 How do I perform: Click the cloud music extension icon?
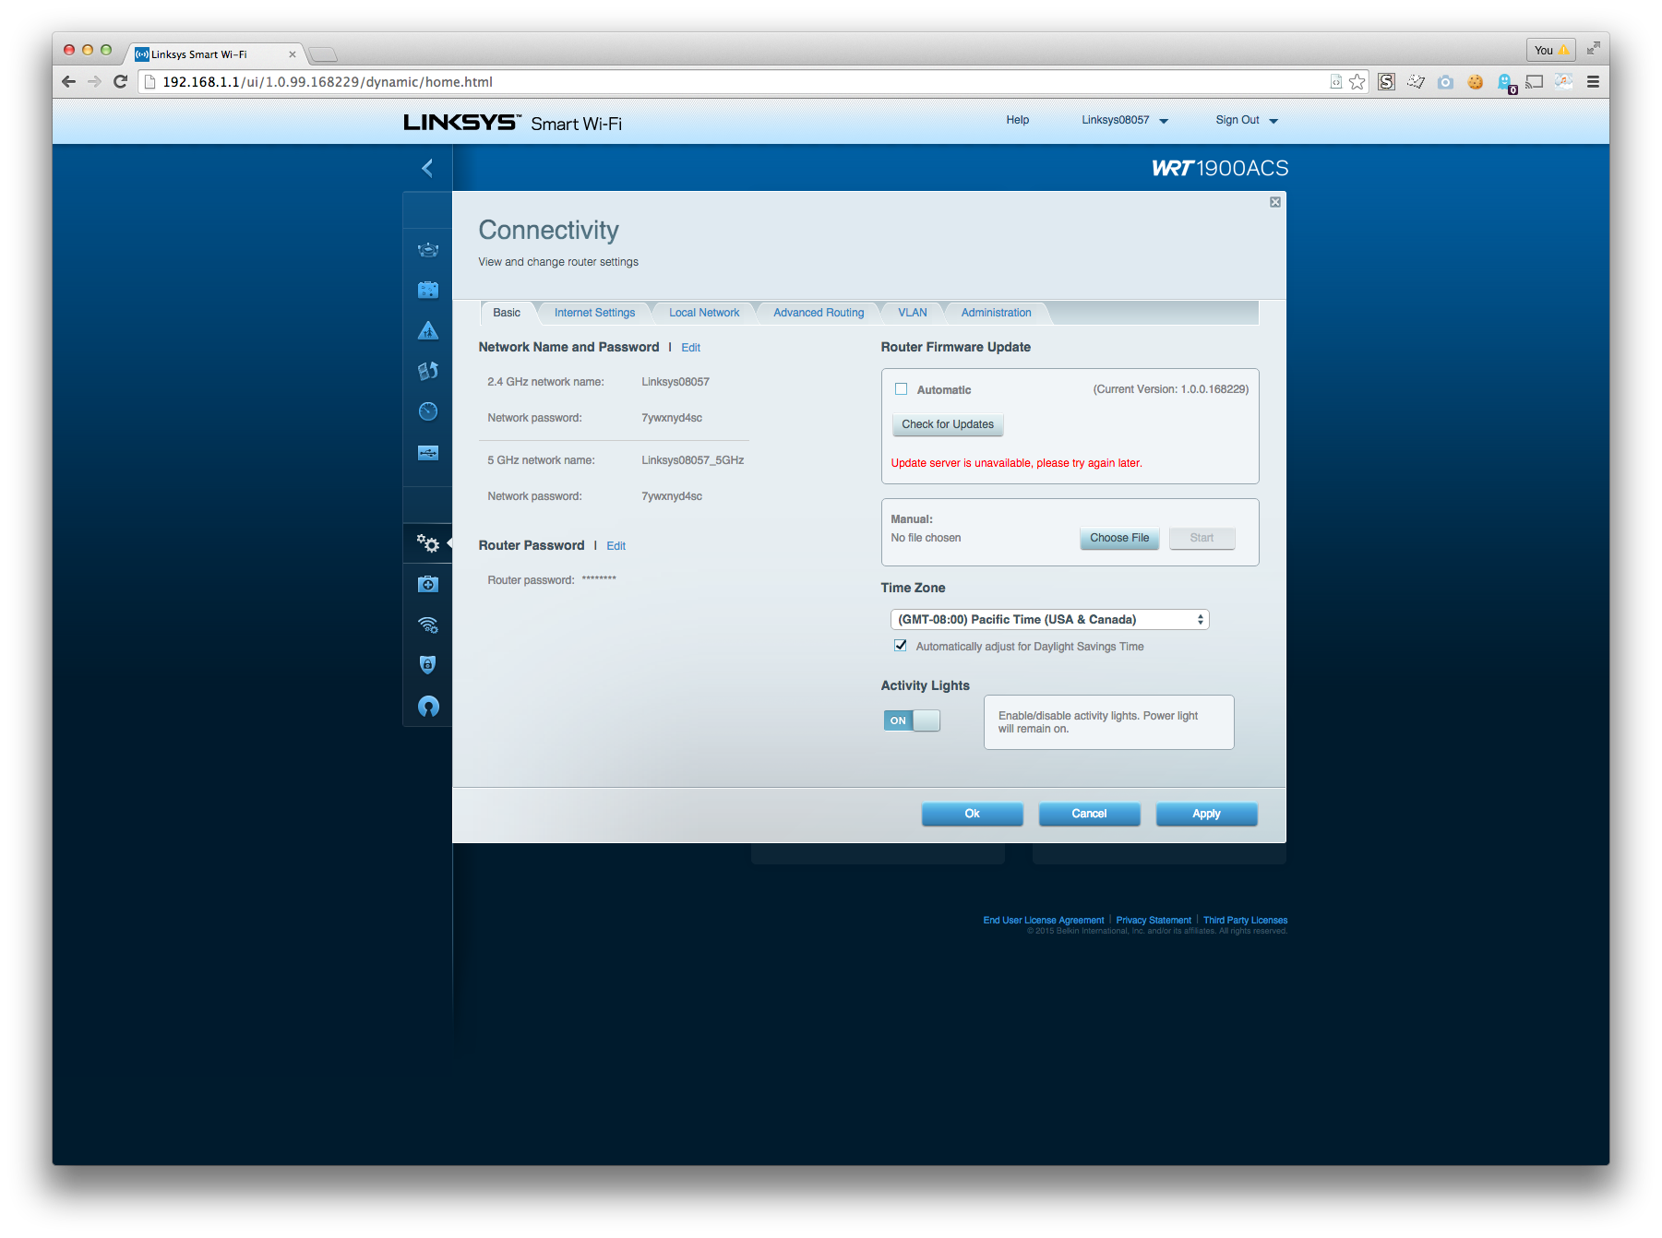pos(1563,81)
